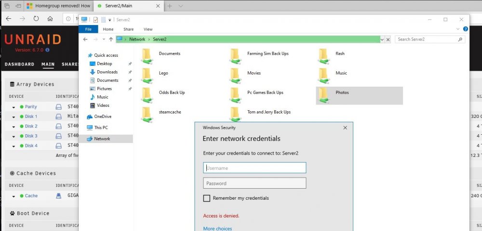Image resolution: width=482 pixels, height=231 pixels.
Task: Click the Parity device drive icon
Action: click(x=58, y=107)
